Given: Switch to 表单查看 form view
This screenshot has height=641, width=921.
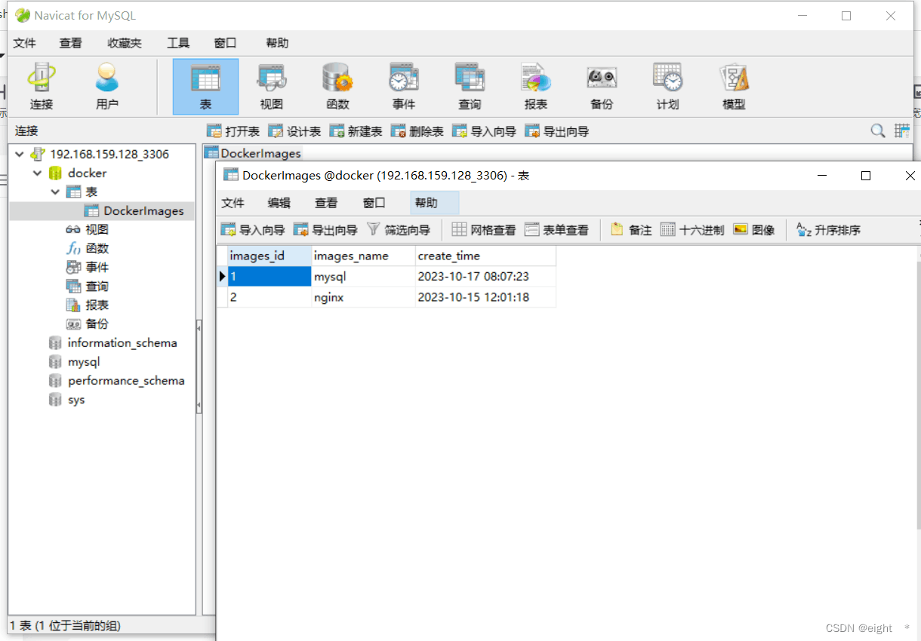Looking at the screenshot, I should (x=556, y=229).
